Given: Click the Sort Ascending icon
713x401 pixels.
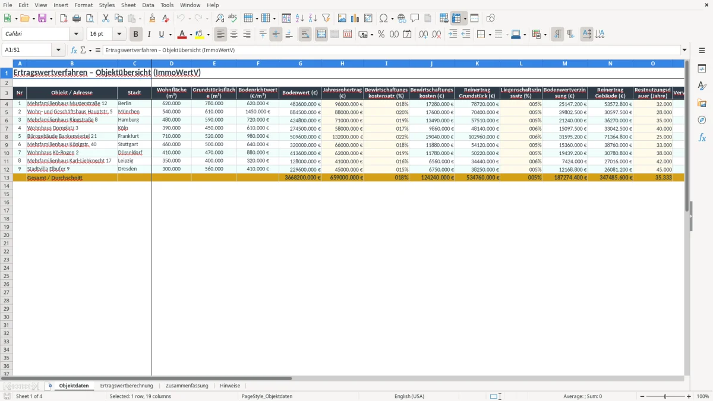Looking at the screenshot, I should [300, 18].
